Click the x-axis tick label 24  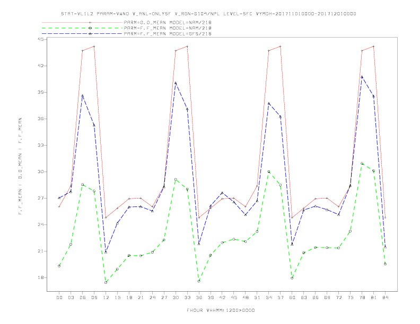click(x=152, y=298)
